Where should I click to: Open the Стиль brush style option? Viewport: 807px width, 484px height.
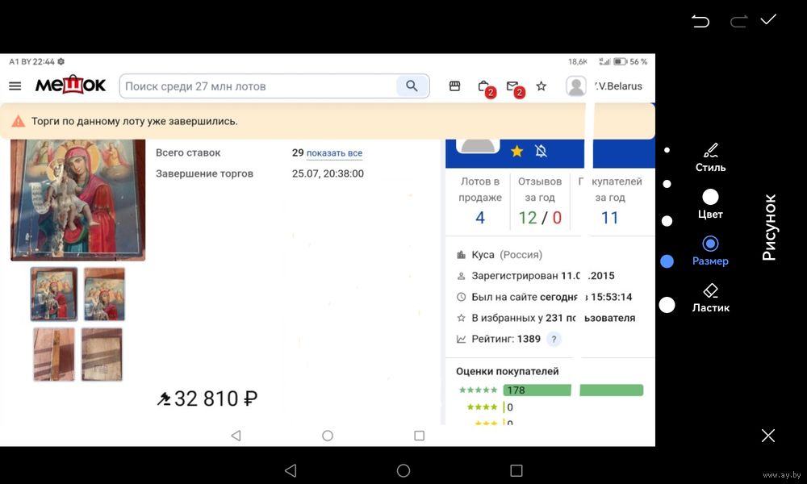pos(710,158)
